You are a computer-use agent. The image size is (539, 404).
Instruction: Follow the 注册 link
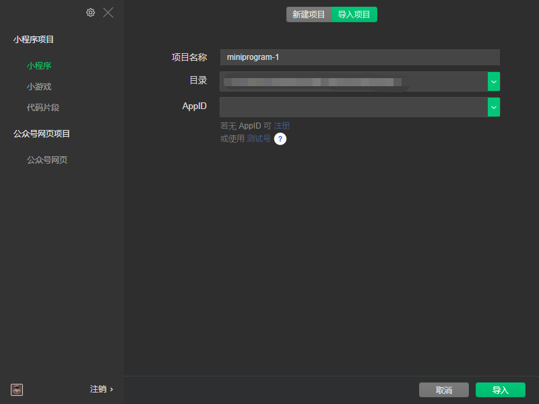[282, 126]
